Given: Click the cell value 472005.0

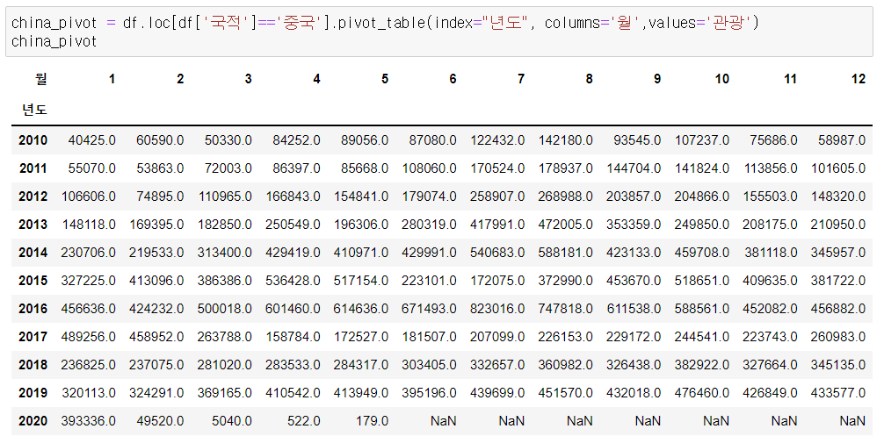Looking at the screenshot, I should click(x=566, y=225).
